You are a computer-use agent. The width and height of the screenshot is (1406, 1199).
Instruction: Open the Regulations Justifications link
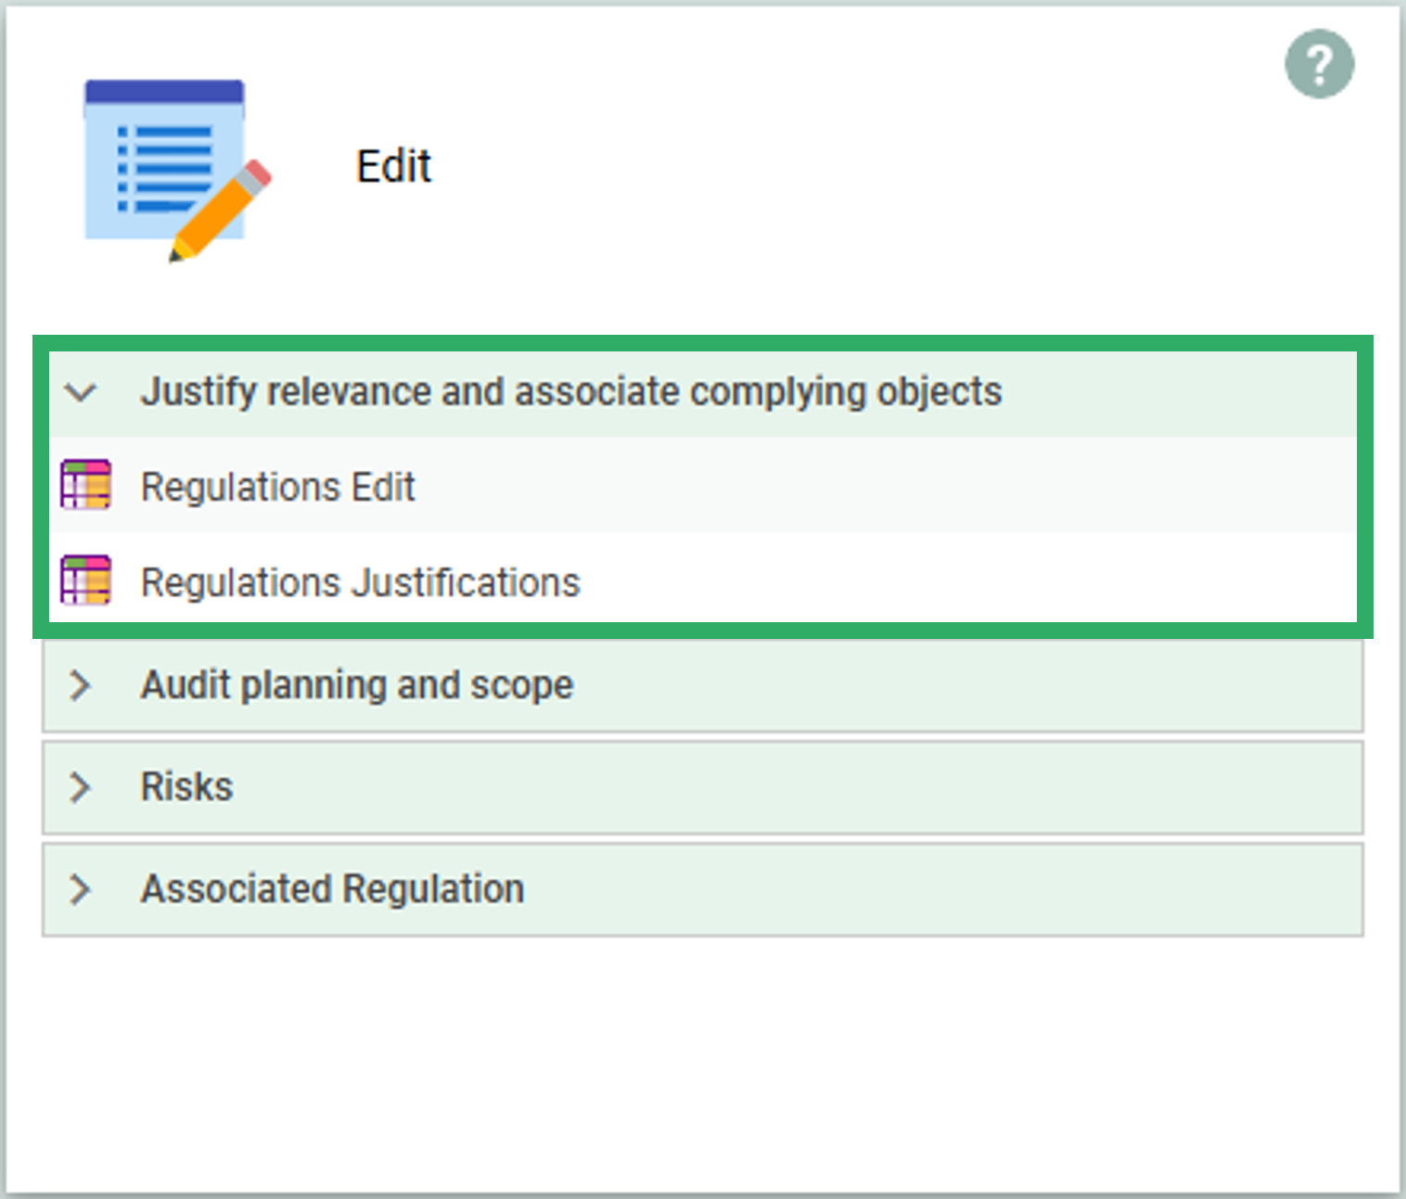pos(360,582)
